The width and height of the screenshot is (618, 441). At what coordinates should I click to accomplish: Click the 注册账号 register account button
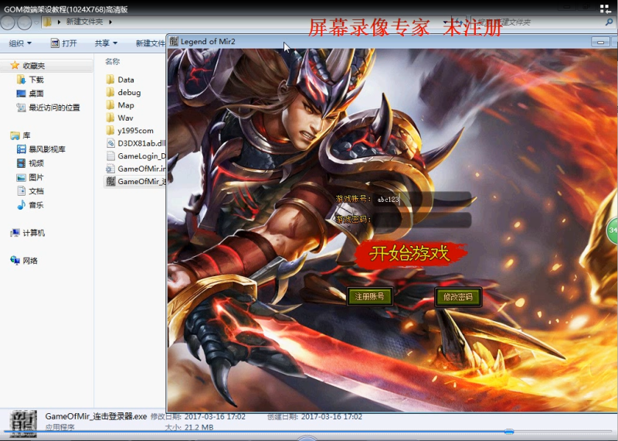[x=370, y=296]
